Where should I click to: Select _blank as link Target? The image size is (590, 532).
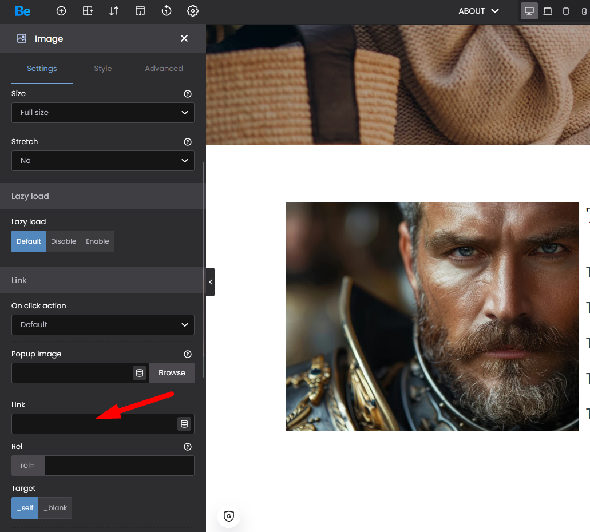pos(56,508)
